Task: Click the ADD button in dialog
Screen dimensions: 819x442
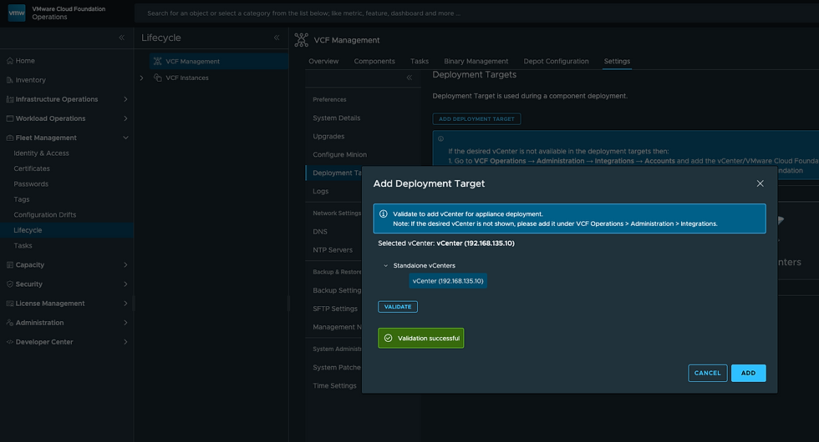Action: coord(749,374)
